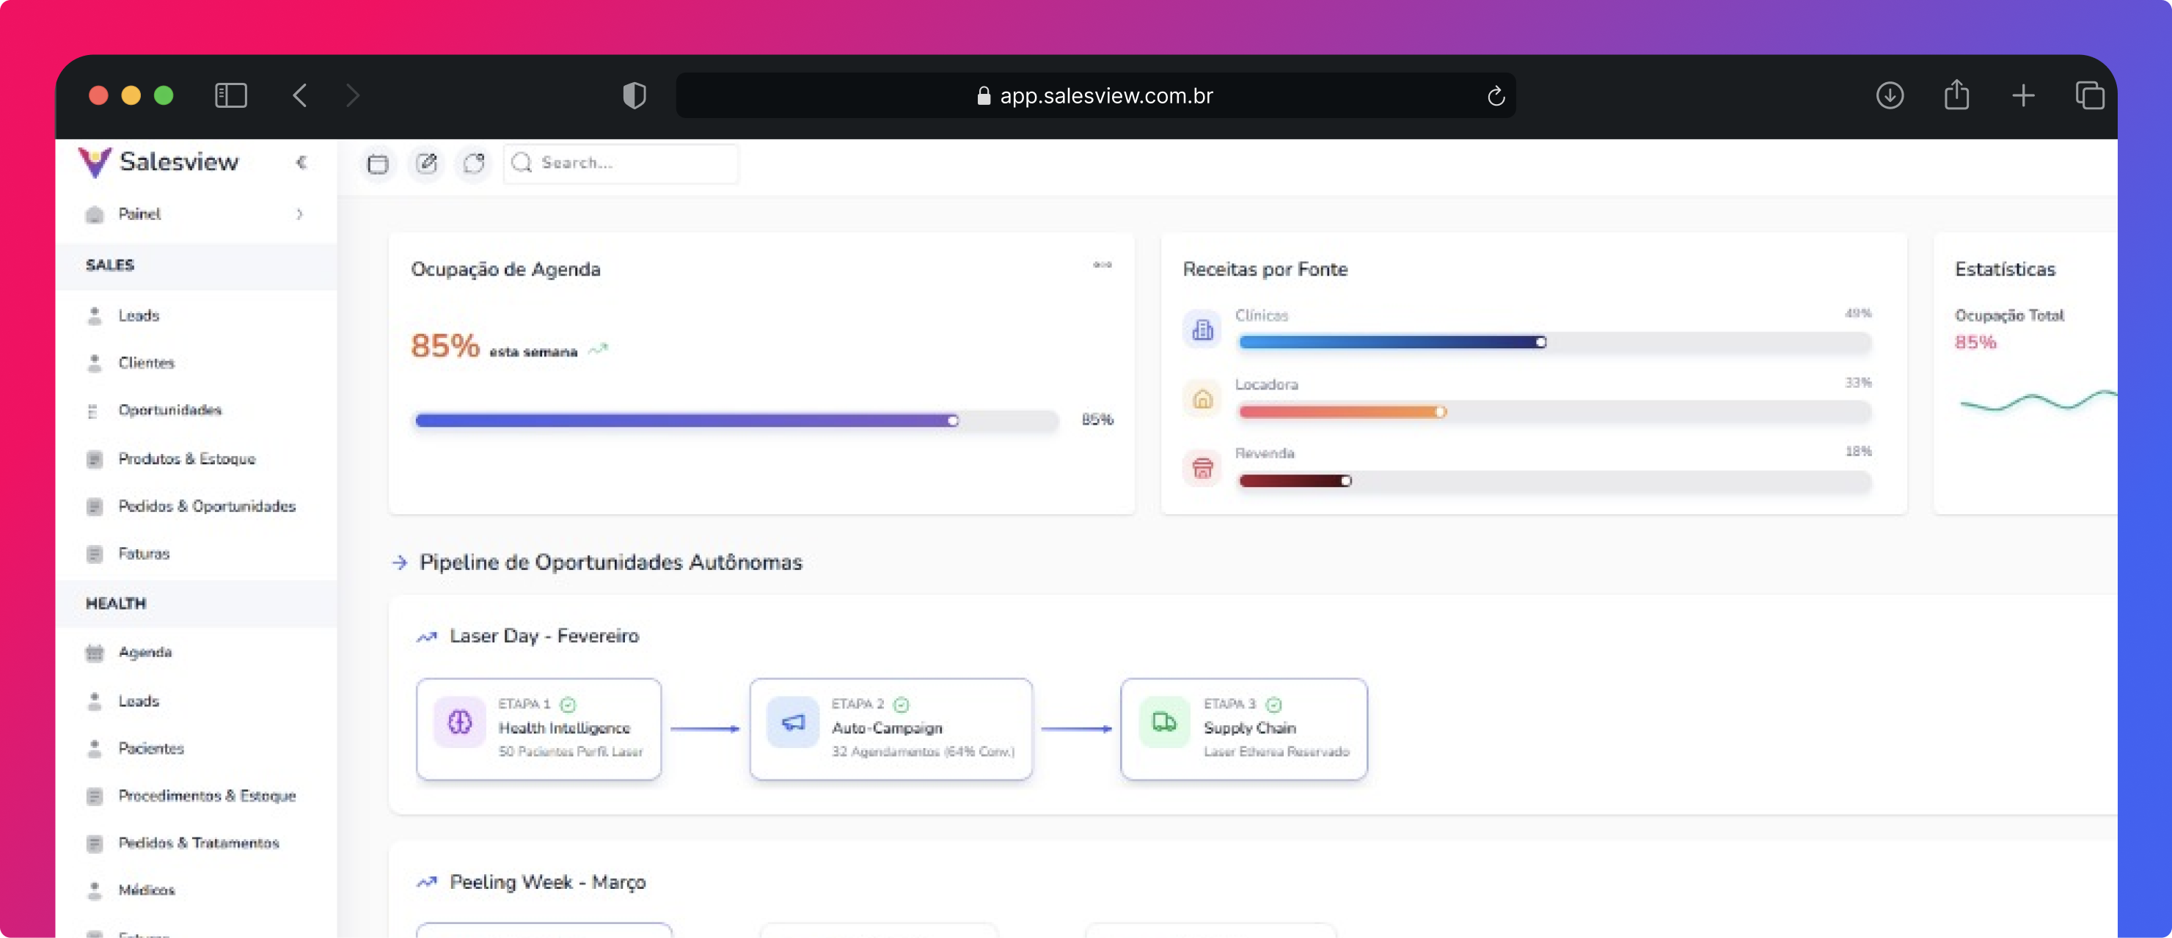The image size is (2172, 938).
Task: Click the edit pencil icon in toolbar
Action: click(427, 164)
